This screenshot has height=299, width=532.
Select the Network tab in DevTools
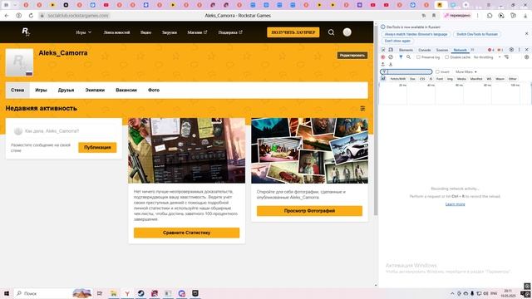(460, 50)
